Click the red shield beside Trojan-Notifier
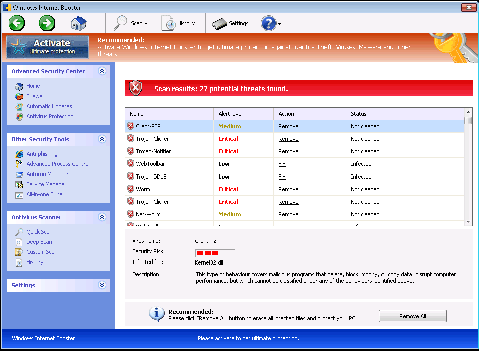The image size is (479, 351). click(131, 151)
